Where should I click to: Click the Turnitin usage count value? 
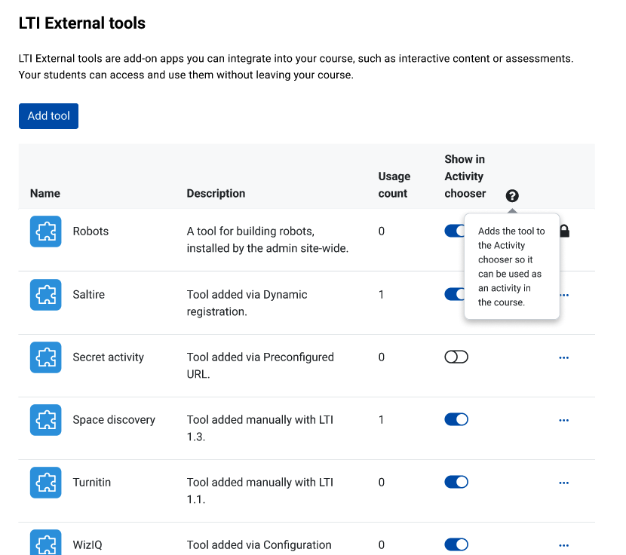[382, 483]
